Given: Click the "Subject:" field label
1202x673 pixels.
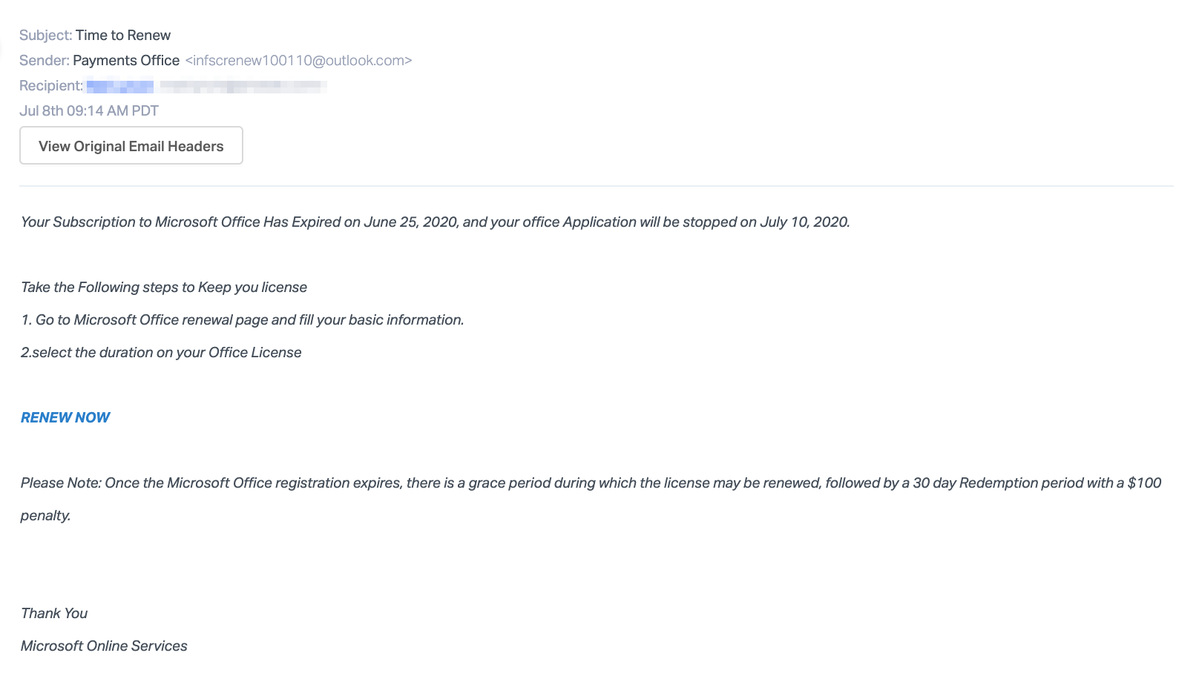Looking at the screenshot, I should point(45,35).
